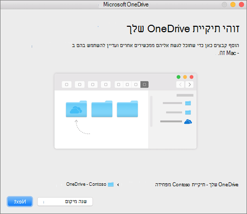Screen dimensions: 247x214
Task: Click the שנה מיקום change location button
Action: tap(65, 202)
